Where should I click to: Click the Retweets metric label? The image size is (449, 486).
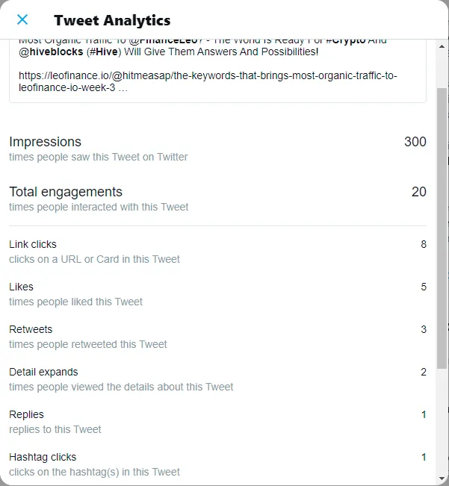(x=31, y=329)
